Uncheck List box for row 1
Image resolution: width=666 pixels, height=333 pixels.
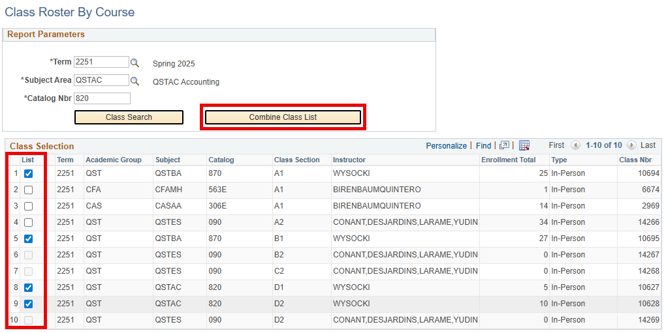[28, 174]
